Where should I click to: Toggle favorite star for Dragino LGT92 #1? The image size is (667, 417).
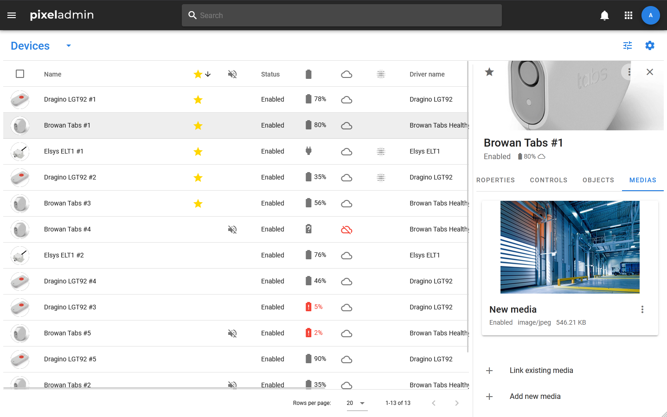(x=198, y=100)
